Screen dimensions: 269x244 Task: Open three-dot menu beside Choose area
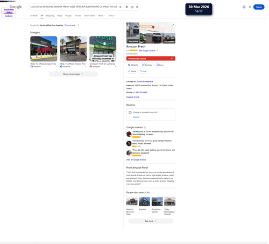point(78,25)
